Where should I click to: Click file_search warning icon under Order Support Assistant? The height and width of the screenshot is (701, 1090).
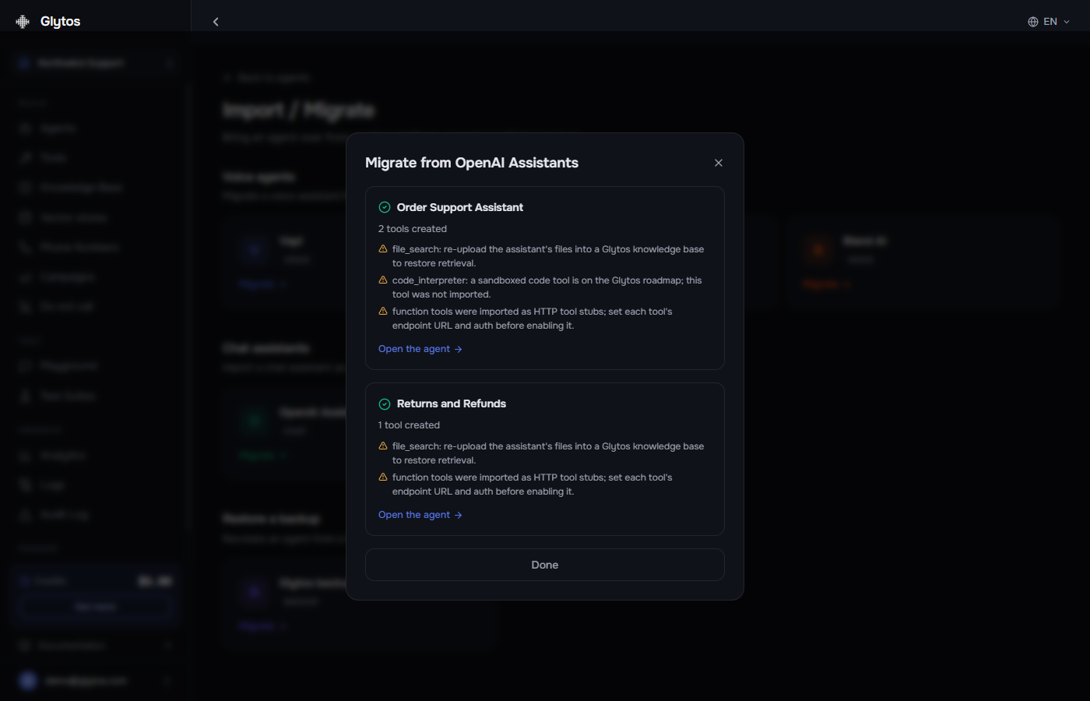click(x=383, y=248)
